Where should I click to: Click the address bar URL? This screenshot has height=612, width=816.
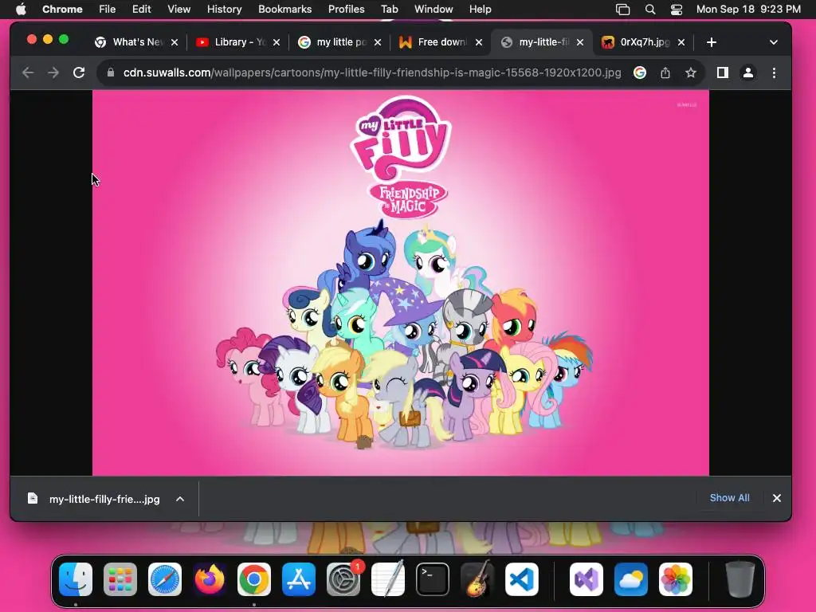[372, 73]
